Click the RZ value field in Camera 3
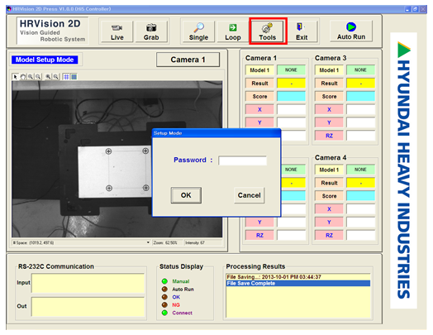433x335 pixels. click(x=360, y=136)
